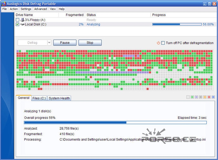
Task: Click the Overall progress 56% label
Action: click(40, 118)
